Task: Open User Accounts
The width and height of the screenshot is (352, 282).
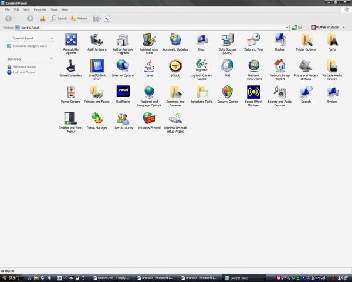Action: tap(123, 120)
